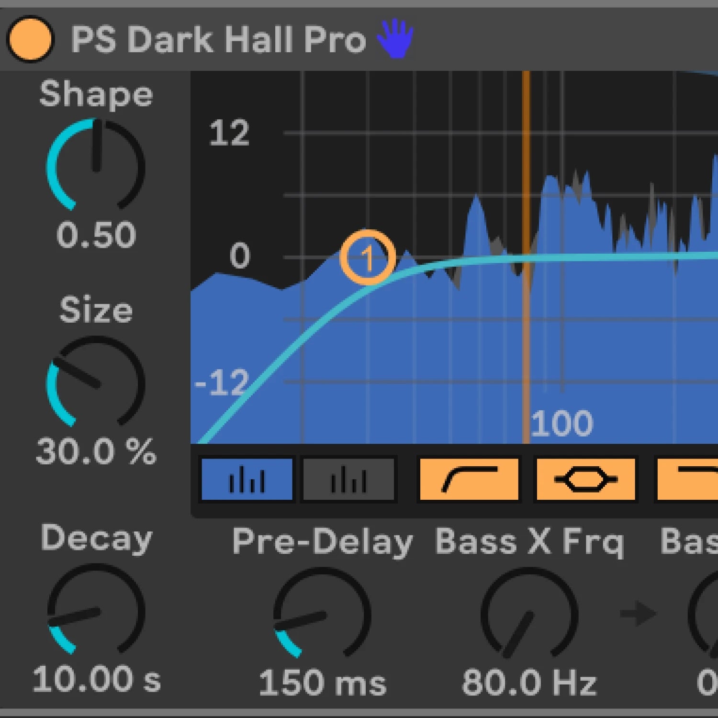The height and width of the screenshot is (718, 718).
Task: Click the Pre-Delay knob
Action: tap(322, 614)
